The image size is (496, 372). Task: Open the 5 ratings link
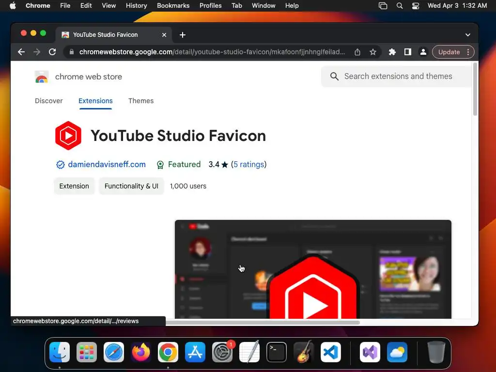pos(248,165)
